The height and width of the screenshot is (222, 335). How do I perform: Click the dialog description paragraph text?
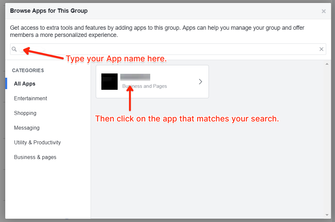click(x=156, y=31)
